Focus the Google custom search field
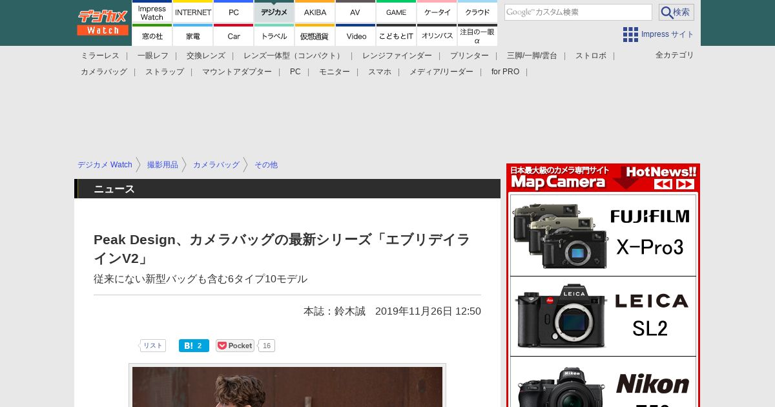Screen dimensions: 775x407 coord(578,12)
